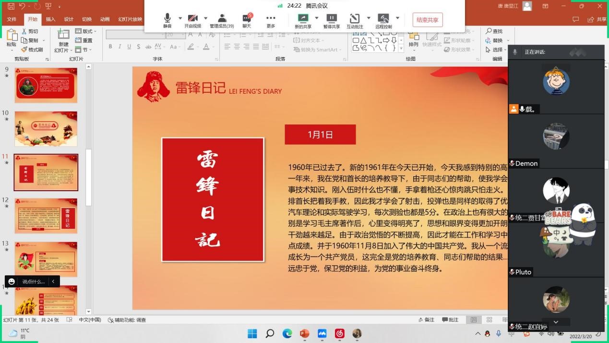The height and width of the screenshot is (343, 609).
Task: Cut selection with 剪切
Action: [x=30, y=32]
